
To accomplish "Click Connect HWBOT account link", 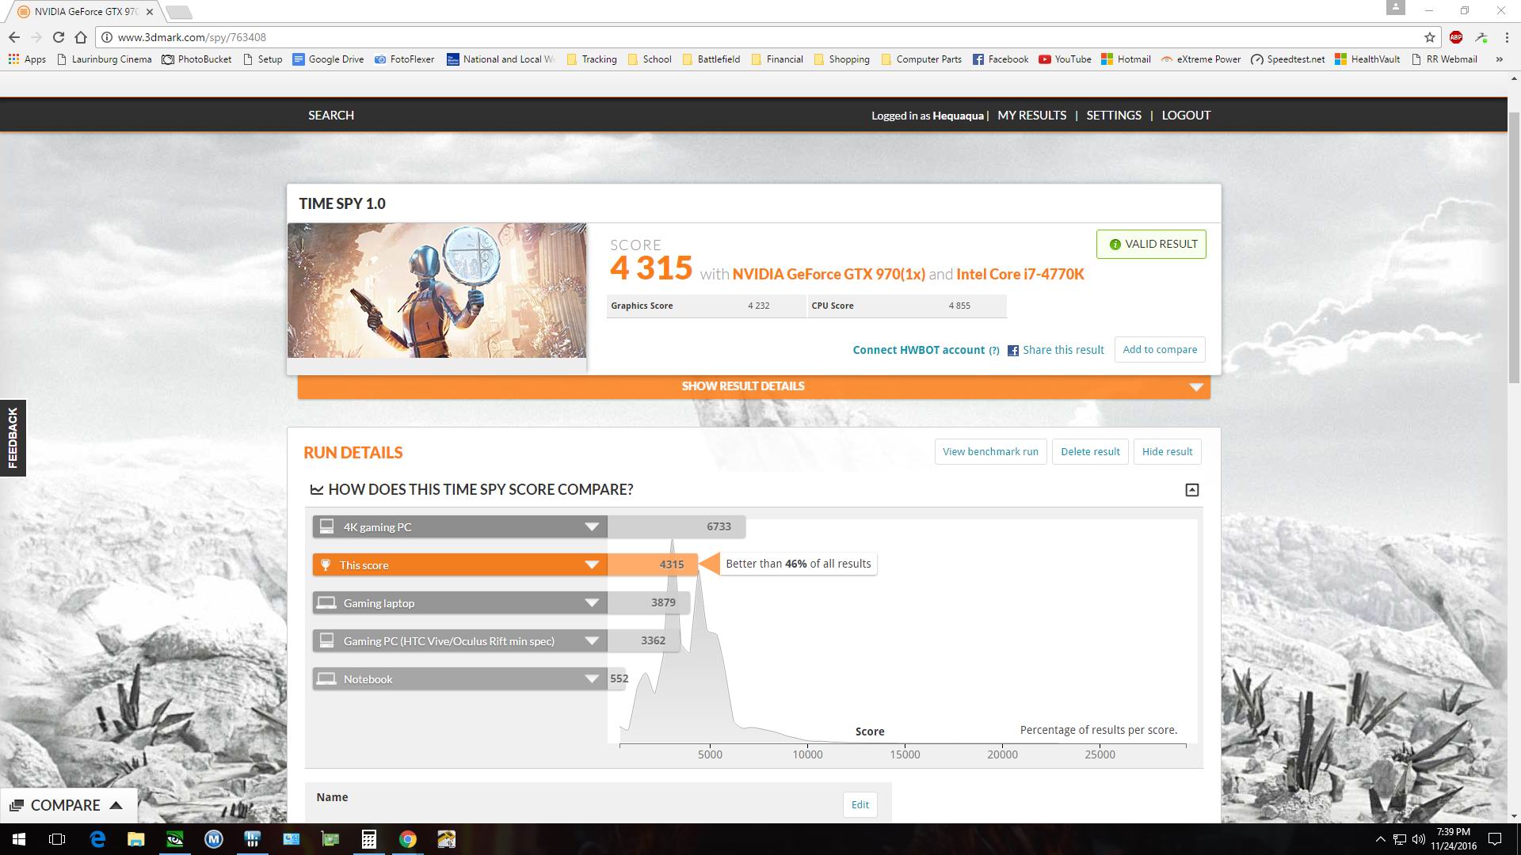I will (x=918, y=350).
